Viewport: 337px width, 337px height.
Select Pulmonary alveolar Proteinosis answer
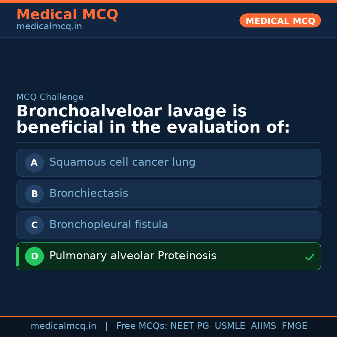pos(133,256)
